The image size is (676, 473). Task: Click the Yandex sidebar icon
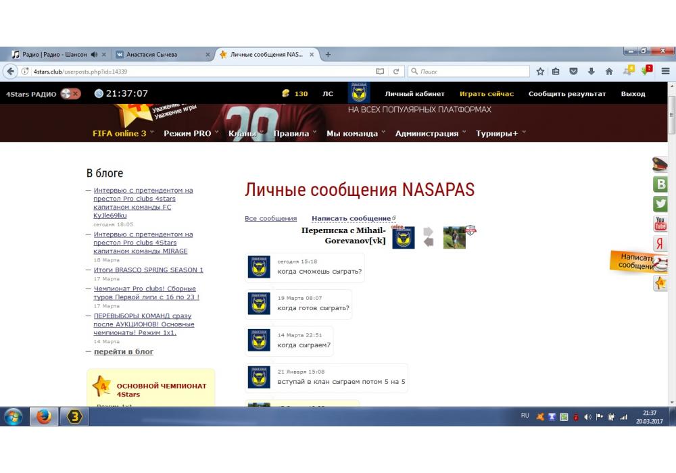point(660,243)
